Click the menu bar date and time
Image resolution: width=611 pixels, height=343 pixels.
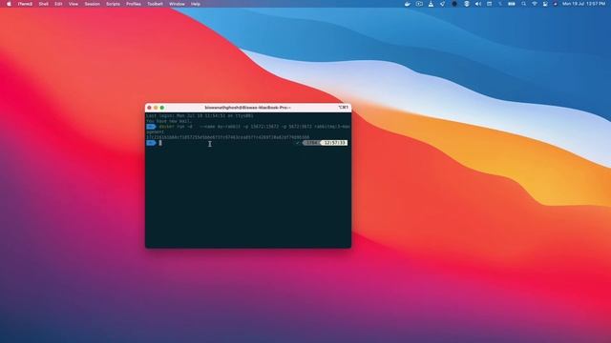583,4
